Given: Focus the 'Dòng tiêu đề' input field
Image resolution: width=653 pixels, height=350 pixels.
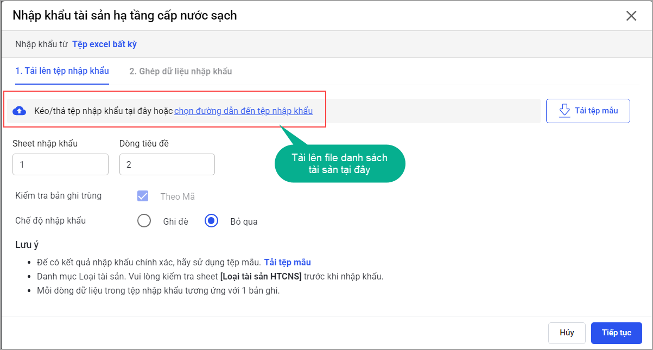Looking at the screenshot, I should 167,164.
